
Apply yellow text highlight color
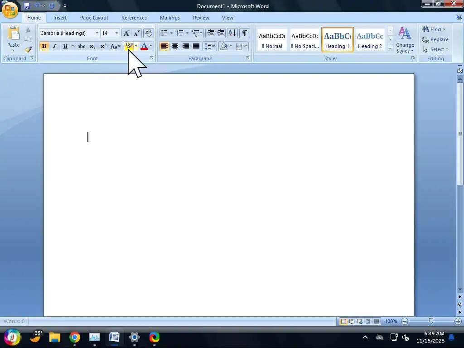pyautogui.click(x=129, y=46)
